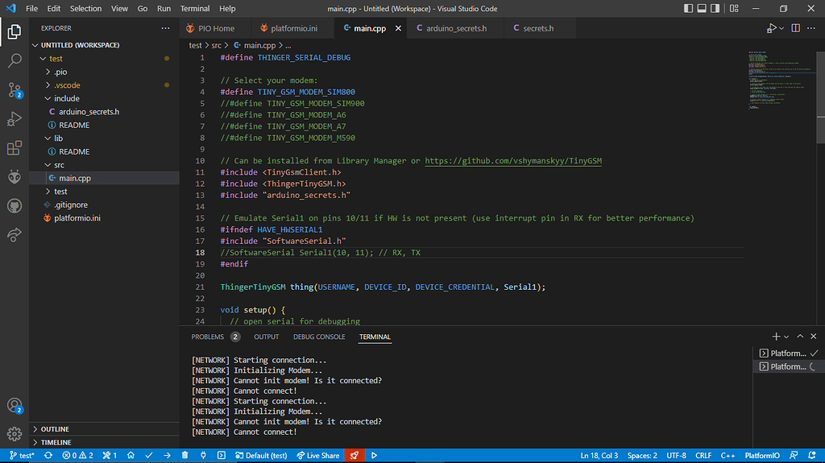Open PlatformIO Serial Monitor plug icon
This screenshot has width=825, height=463.
pos(204,455)
